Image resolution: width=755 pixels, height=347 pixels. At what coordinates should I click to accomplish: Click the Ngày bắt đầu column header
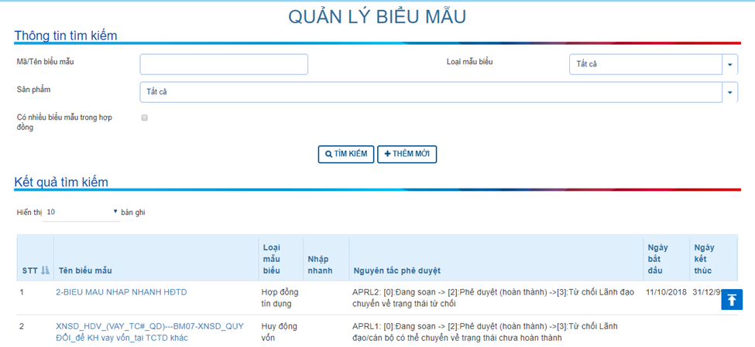coord(657,259)
